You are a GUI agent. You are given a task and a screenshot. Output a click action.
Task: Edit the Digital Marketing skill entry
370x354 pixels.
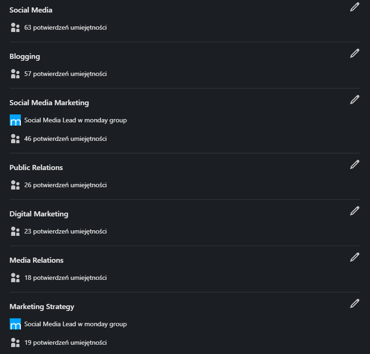tap(355, 211)
